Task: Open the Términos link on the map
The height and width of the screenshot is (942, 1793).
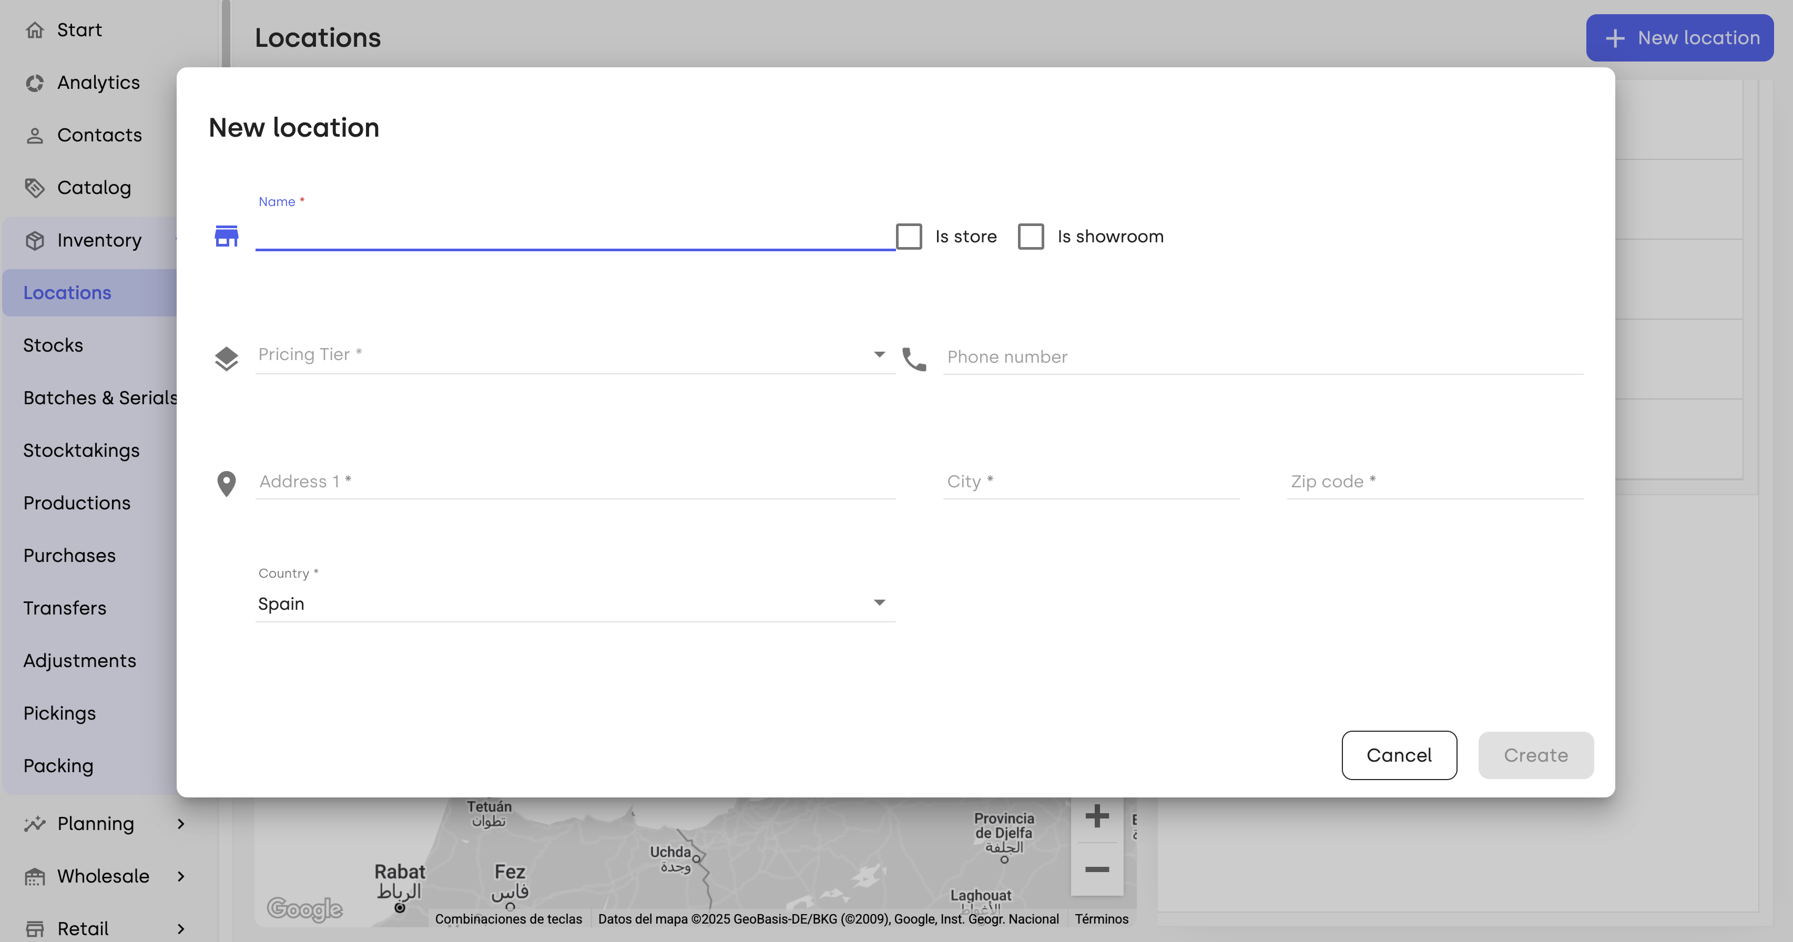Action: click(x=1101, y=919)
